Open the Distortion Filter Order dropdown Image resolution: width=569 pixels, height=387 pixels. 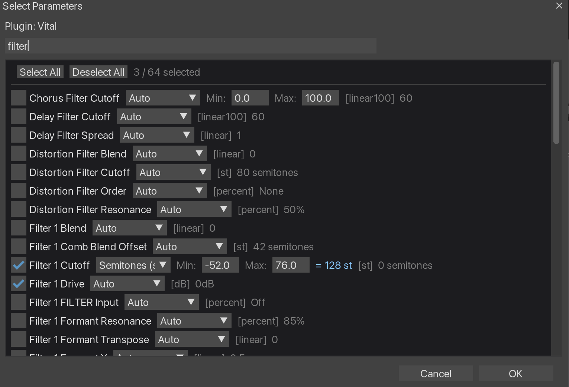(169, 191)
